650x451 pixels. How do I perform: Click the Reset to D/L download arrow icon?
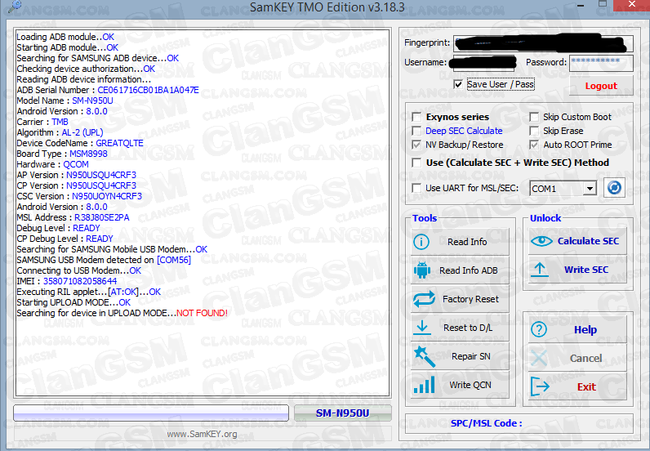pos(422,328)
